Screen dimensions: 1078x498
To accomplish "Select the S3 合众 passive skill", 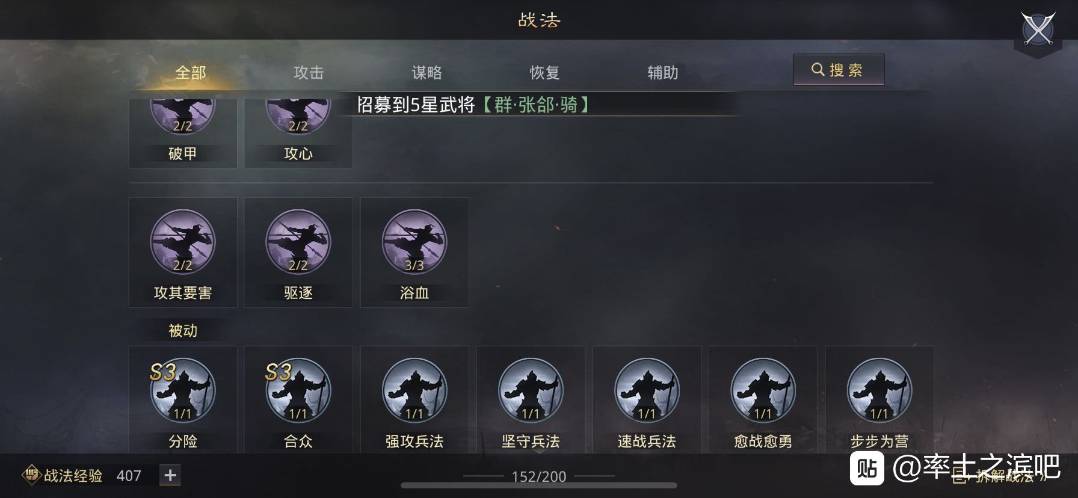I will click(298, 399).
